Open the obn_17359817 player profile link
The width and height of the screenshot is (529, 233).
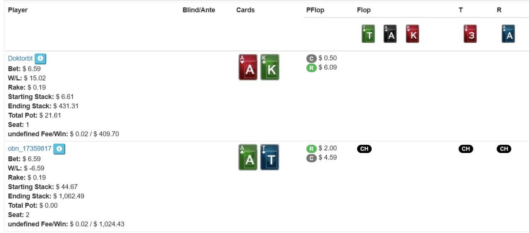click(30, 149)
